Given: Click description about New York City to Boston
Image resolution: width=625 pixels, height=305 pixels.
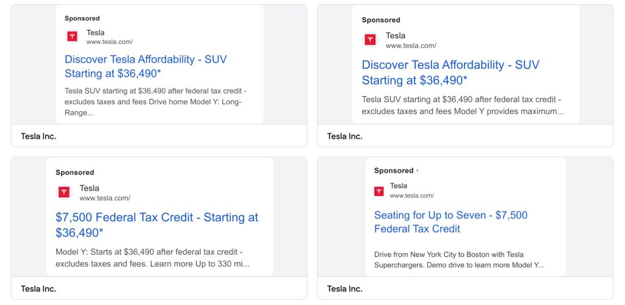Looking at the screenshot, I should pyautogui.click(x=458, y=260).
